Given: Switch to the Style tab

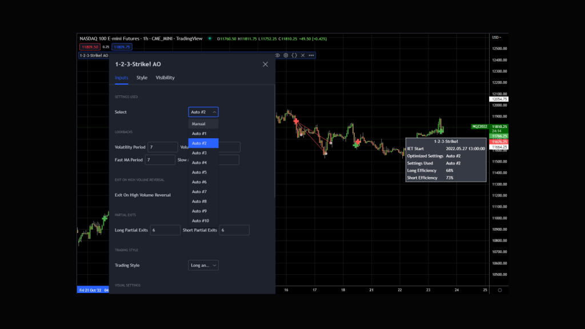Looking at the screenshot, I should click(142, 78).
